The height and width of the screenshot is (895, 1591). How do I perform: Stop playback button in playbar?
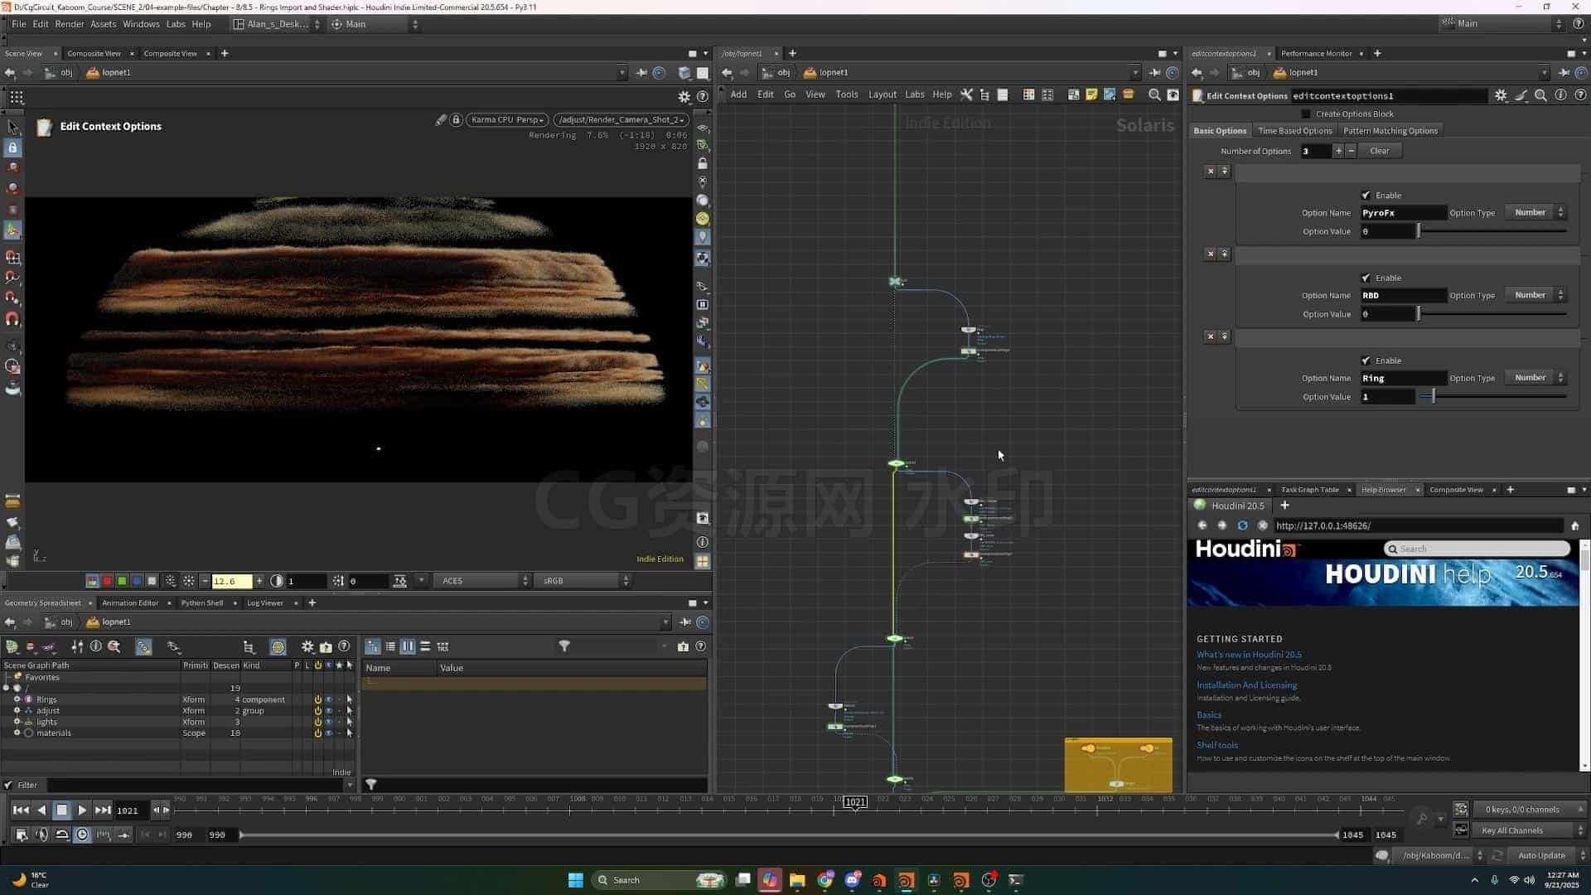pyautogui.click(x=61, y=810)
